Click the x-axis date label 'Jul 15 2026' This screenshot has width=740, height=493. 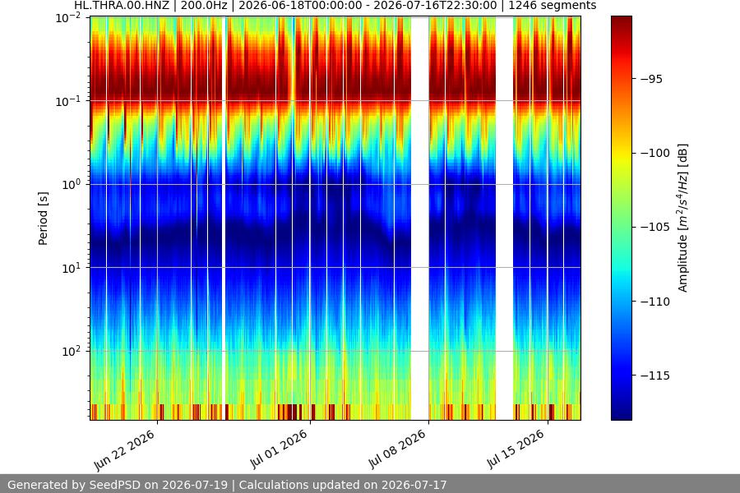click(516, 449)
